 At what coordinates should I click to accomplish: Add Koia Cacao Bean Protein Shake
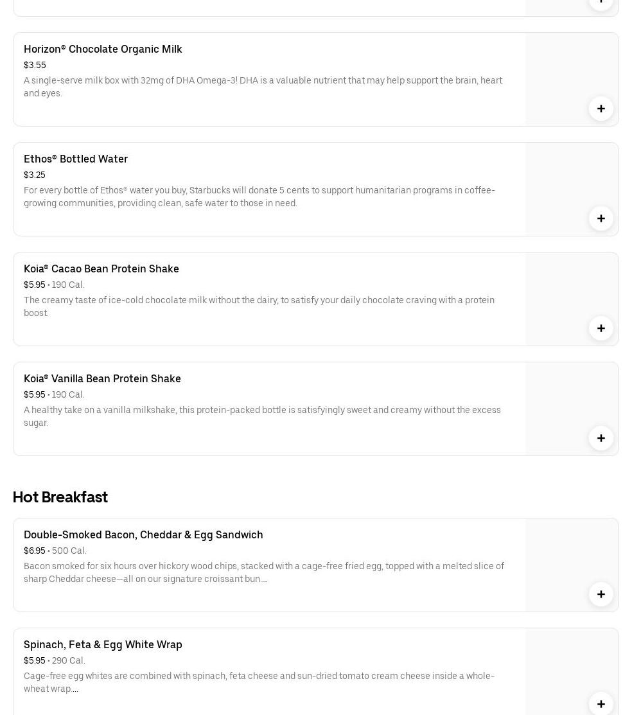601,328
